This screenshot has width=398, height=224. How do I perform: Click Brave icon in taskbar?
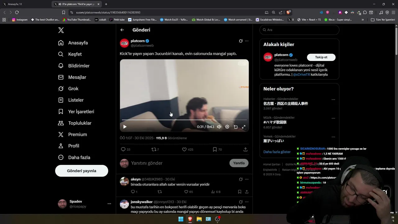coord(190,219)
